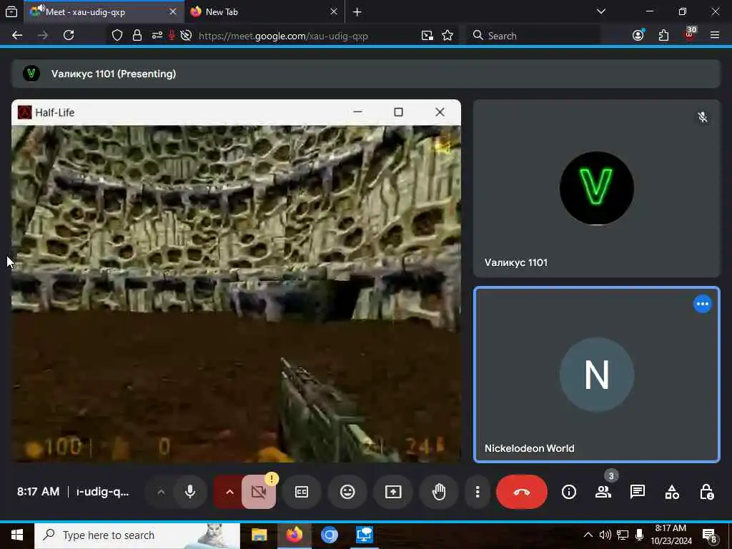The width and height of the screenshot is (732, 549).
Task: Select the Валикус 1101 participant tile
Action: click(597, 188)
